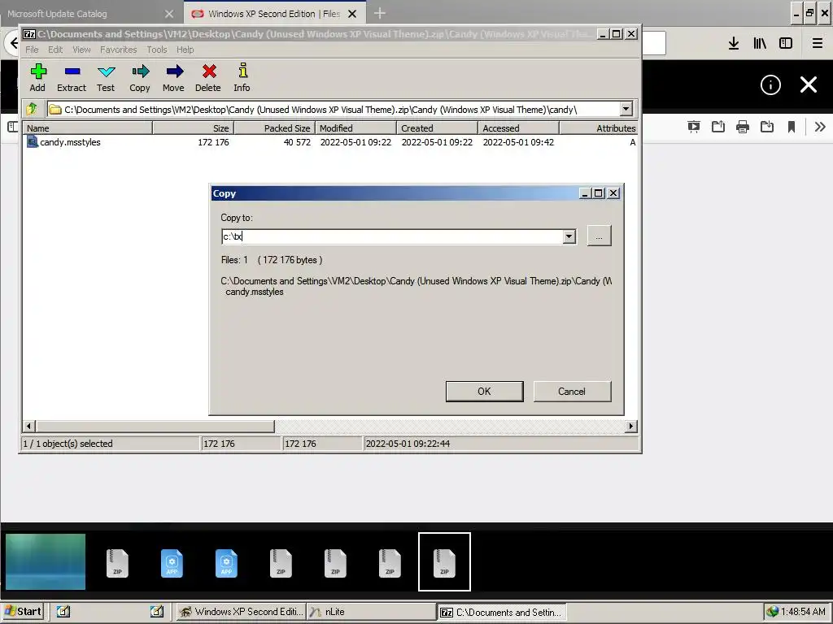Open the browser downloads arrow icon
Viewport: 833px width, 624px height.
[733, 44]
